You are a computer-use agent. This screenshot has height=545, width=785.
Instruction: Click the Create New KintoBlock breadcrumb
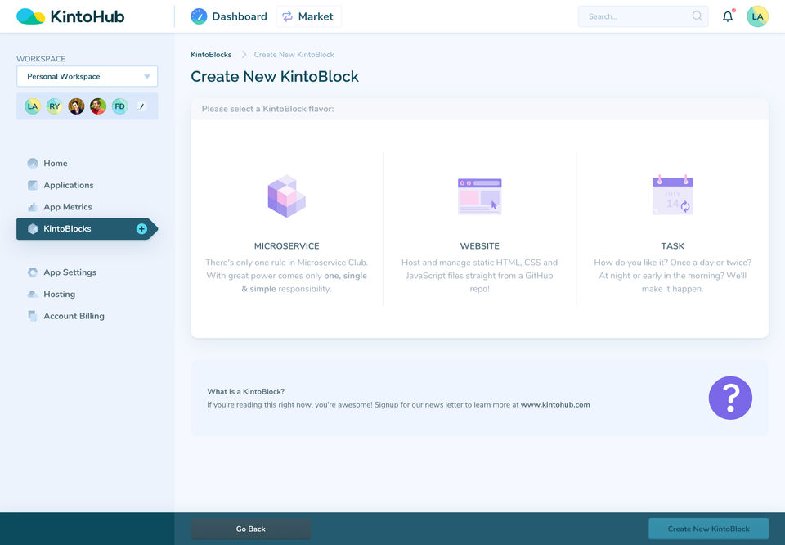pos(294,55)
